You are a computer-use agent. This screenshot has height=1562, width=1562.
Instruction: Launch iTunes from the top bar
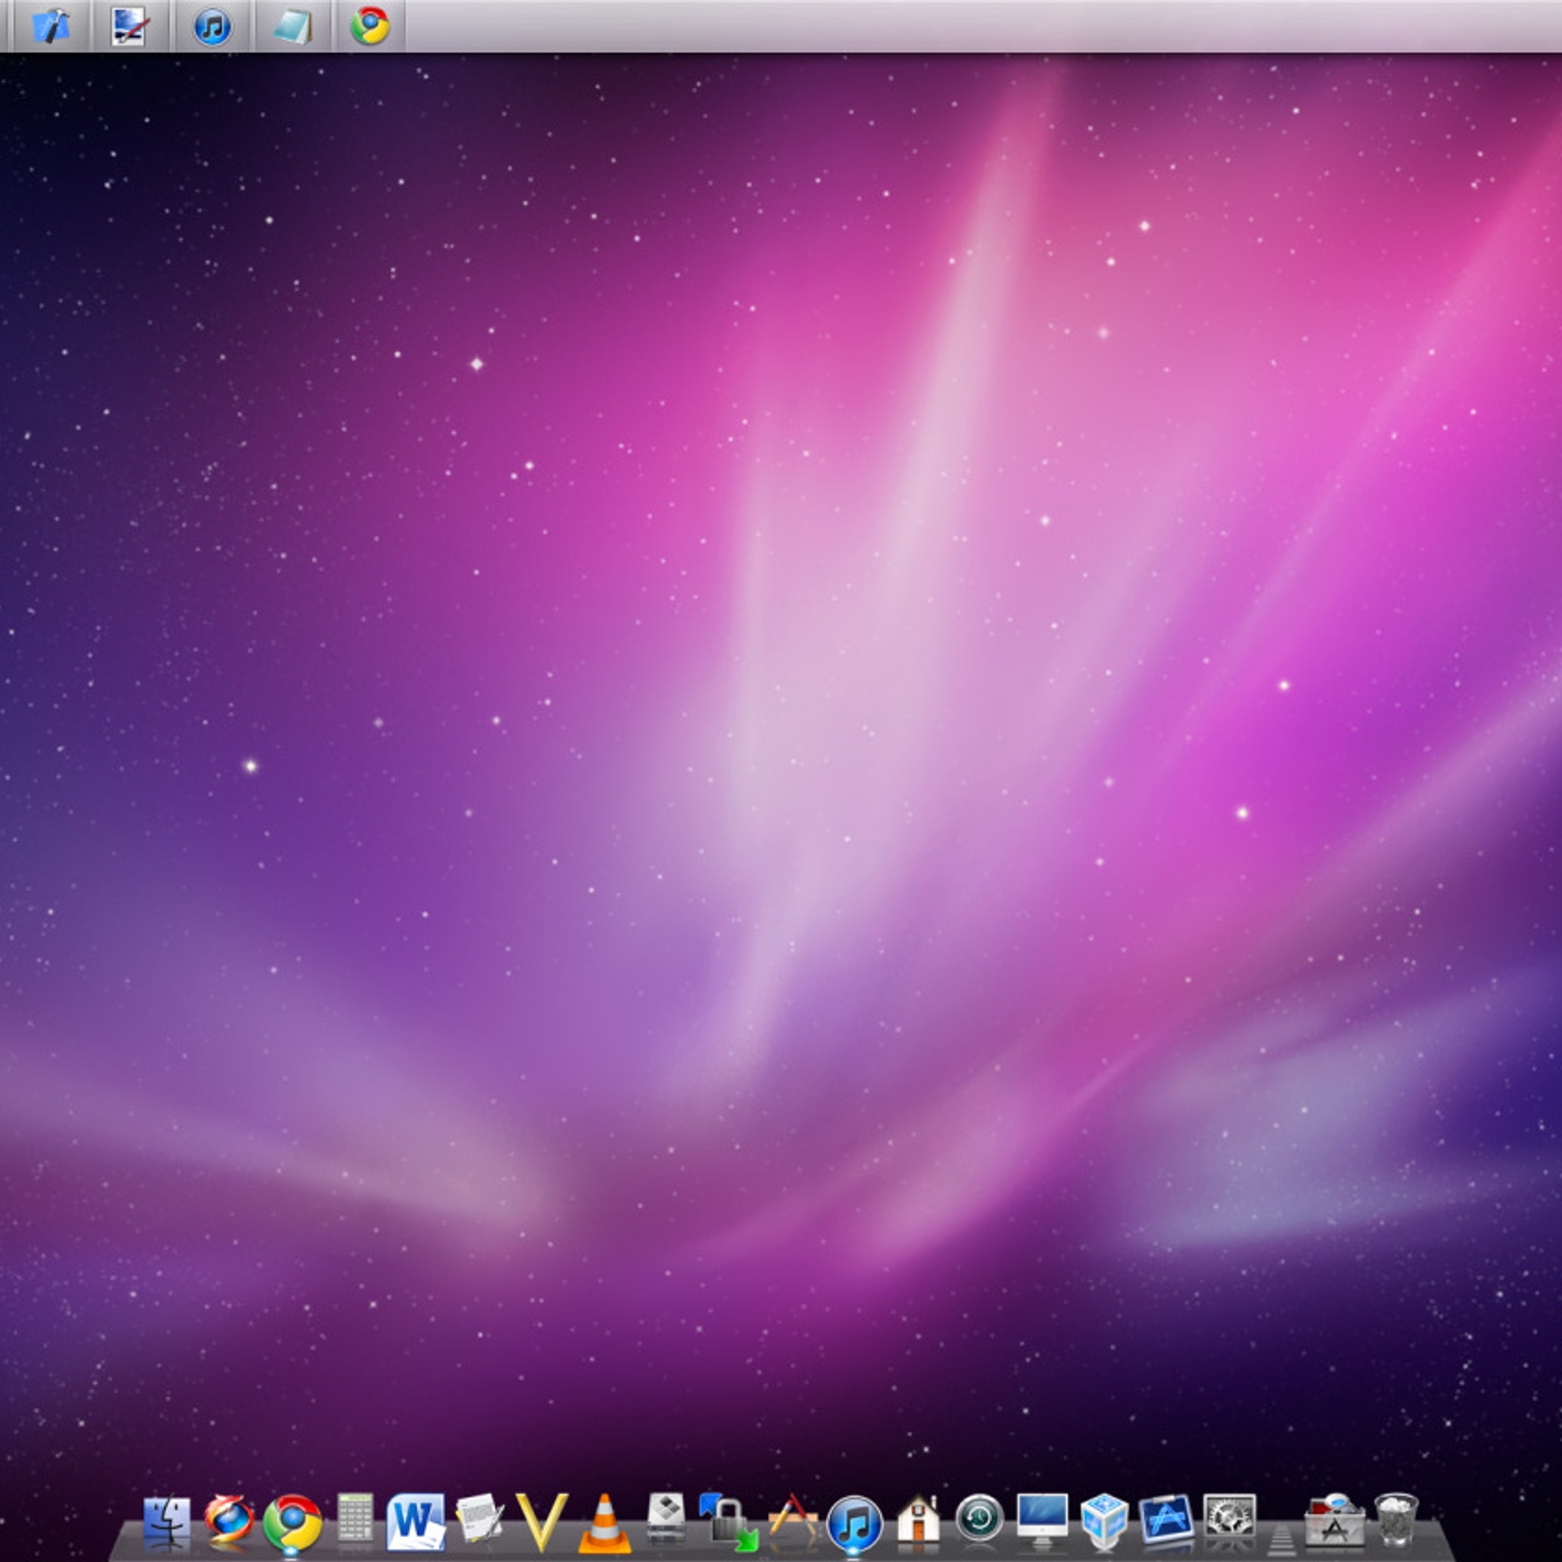[x=212, y=26]
